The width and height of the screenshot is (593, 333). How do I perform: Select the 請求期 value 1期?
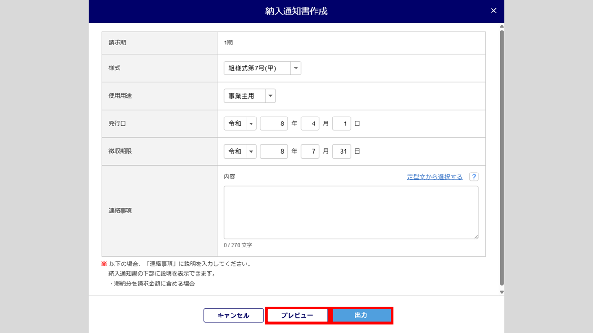click(228, 43)
